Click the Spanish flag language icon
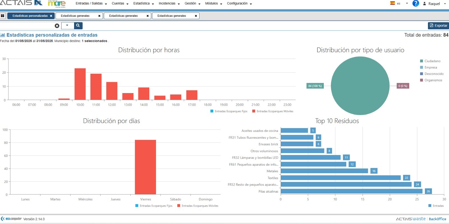This screenshot has height=224, width=449. [393, 3]
